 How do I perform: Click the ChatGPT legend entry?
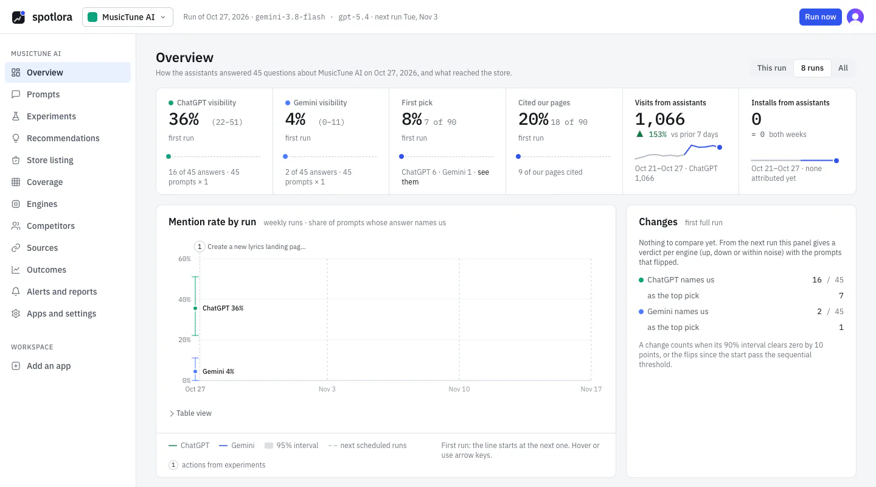(x=189, y=446)
